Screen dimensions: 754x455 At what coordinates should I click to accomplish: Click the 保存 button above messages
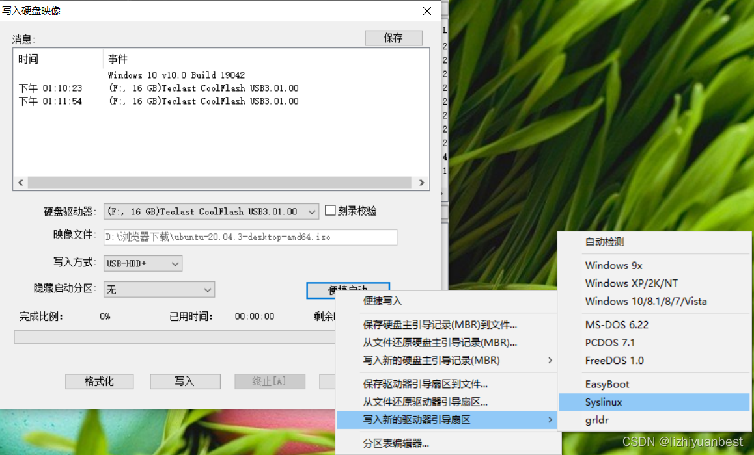(393, 38)
